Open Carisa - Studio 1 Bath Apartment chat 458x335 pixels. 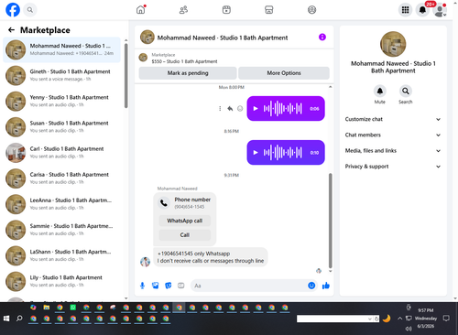click(61, 178)
